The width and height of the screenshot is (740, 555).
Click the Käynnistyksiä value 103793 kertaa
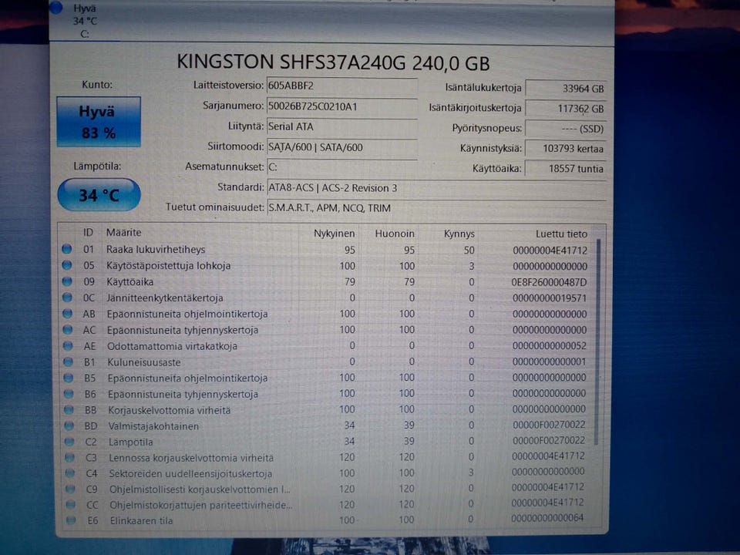[x=565, y=149]
